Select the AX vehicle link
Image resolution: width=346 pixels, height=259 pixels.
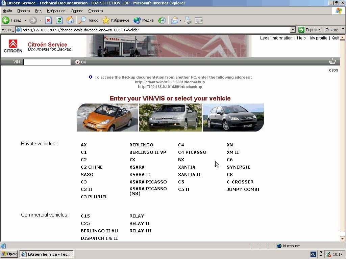pyautogui.click(x=84, y=145)
